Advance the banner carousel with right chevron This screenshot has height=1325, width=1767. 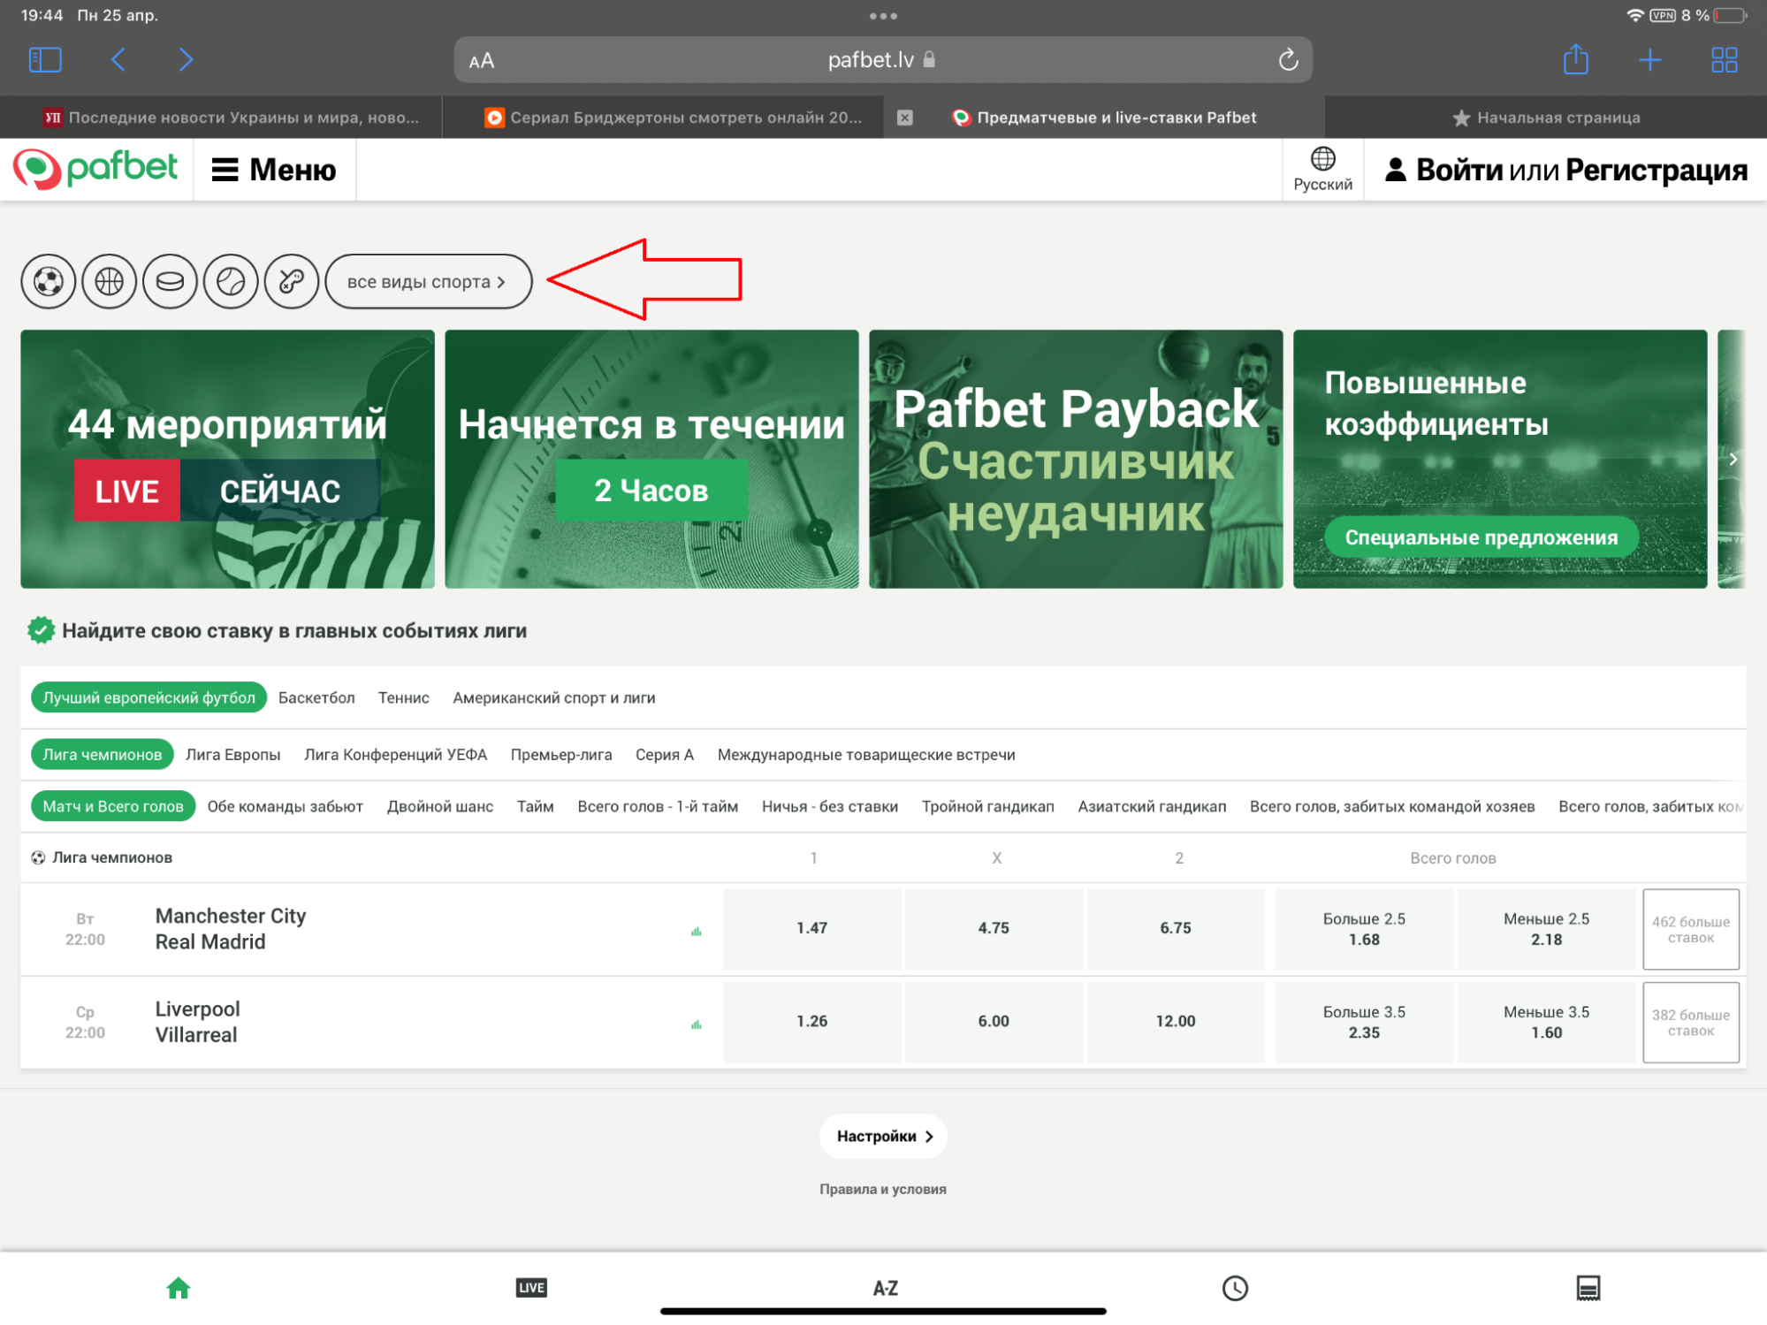point(1733,459)
